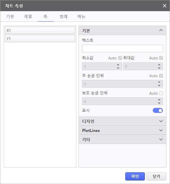Image resolution: width=170 pixels, height=184 pixels.
Task: Click the 텍스트 input field
Action: tap(122, 48)
